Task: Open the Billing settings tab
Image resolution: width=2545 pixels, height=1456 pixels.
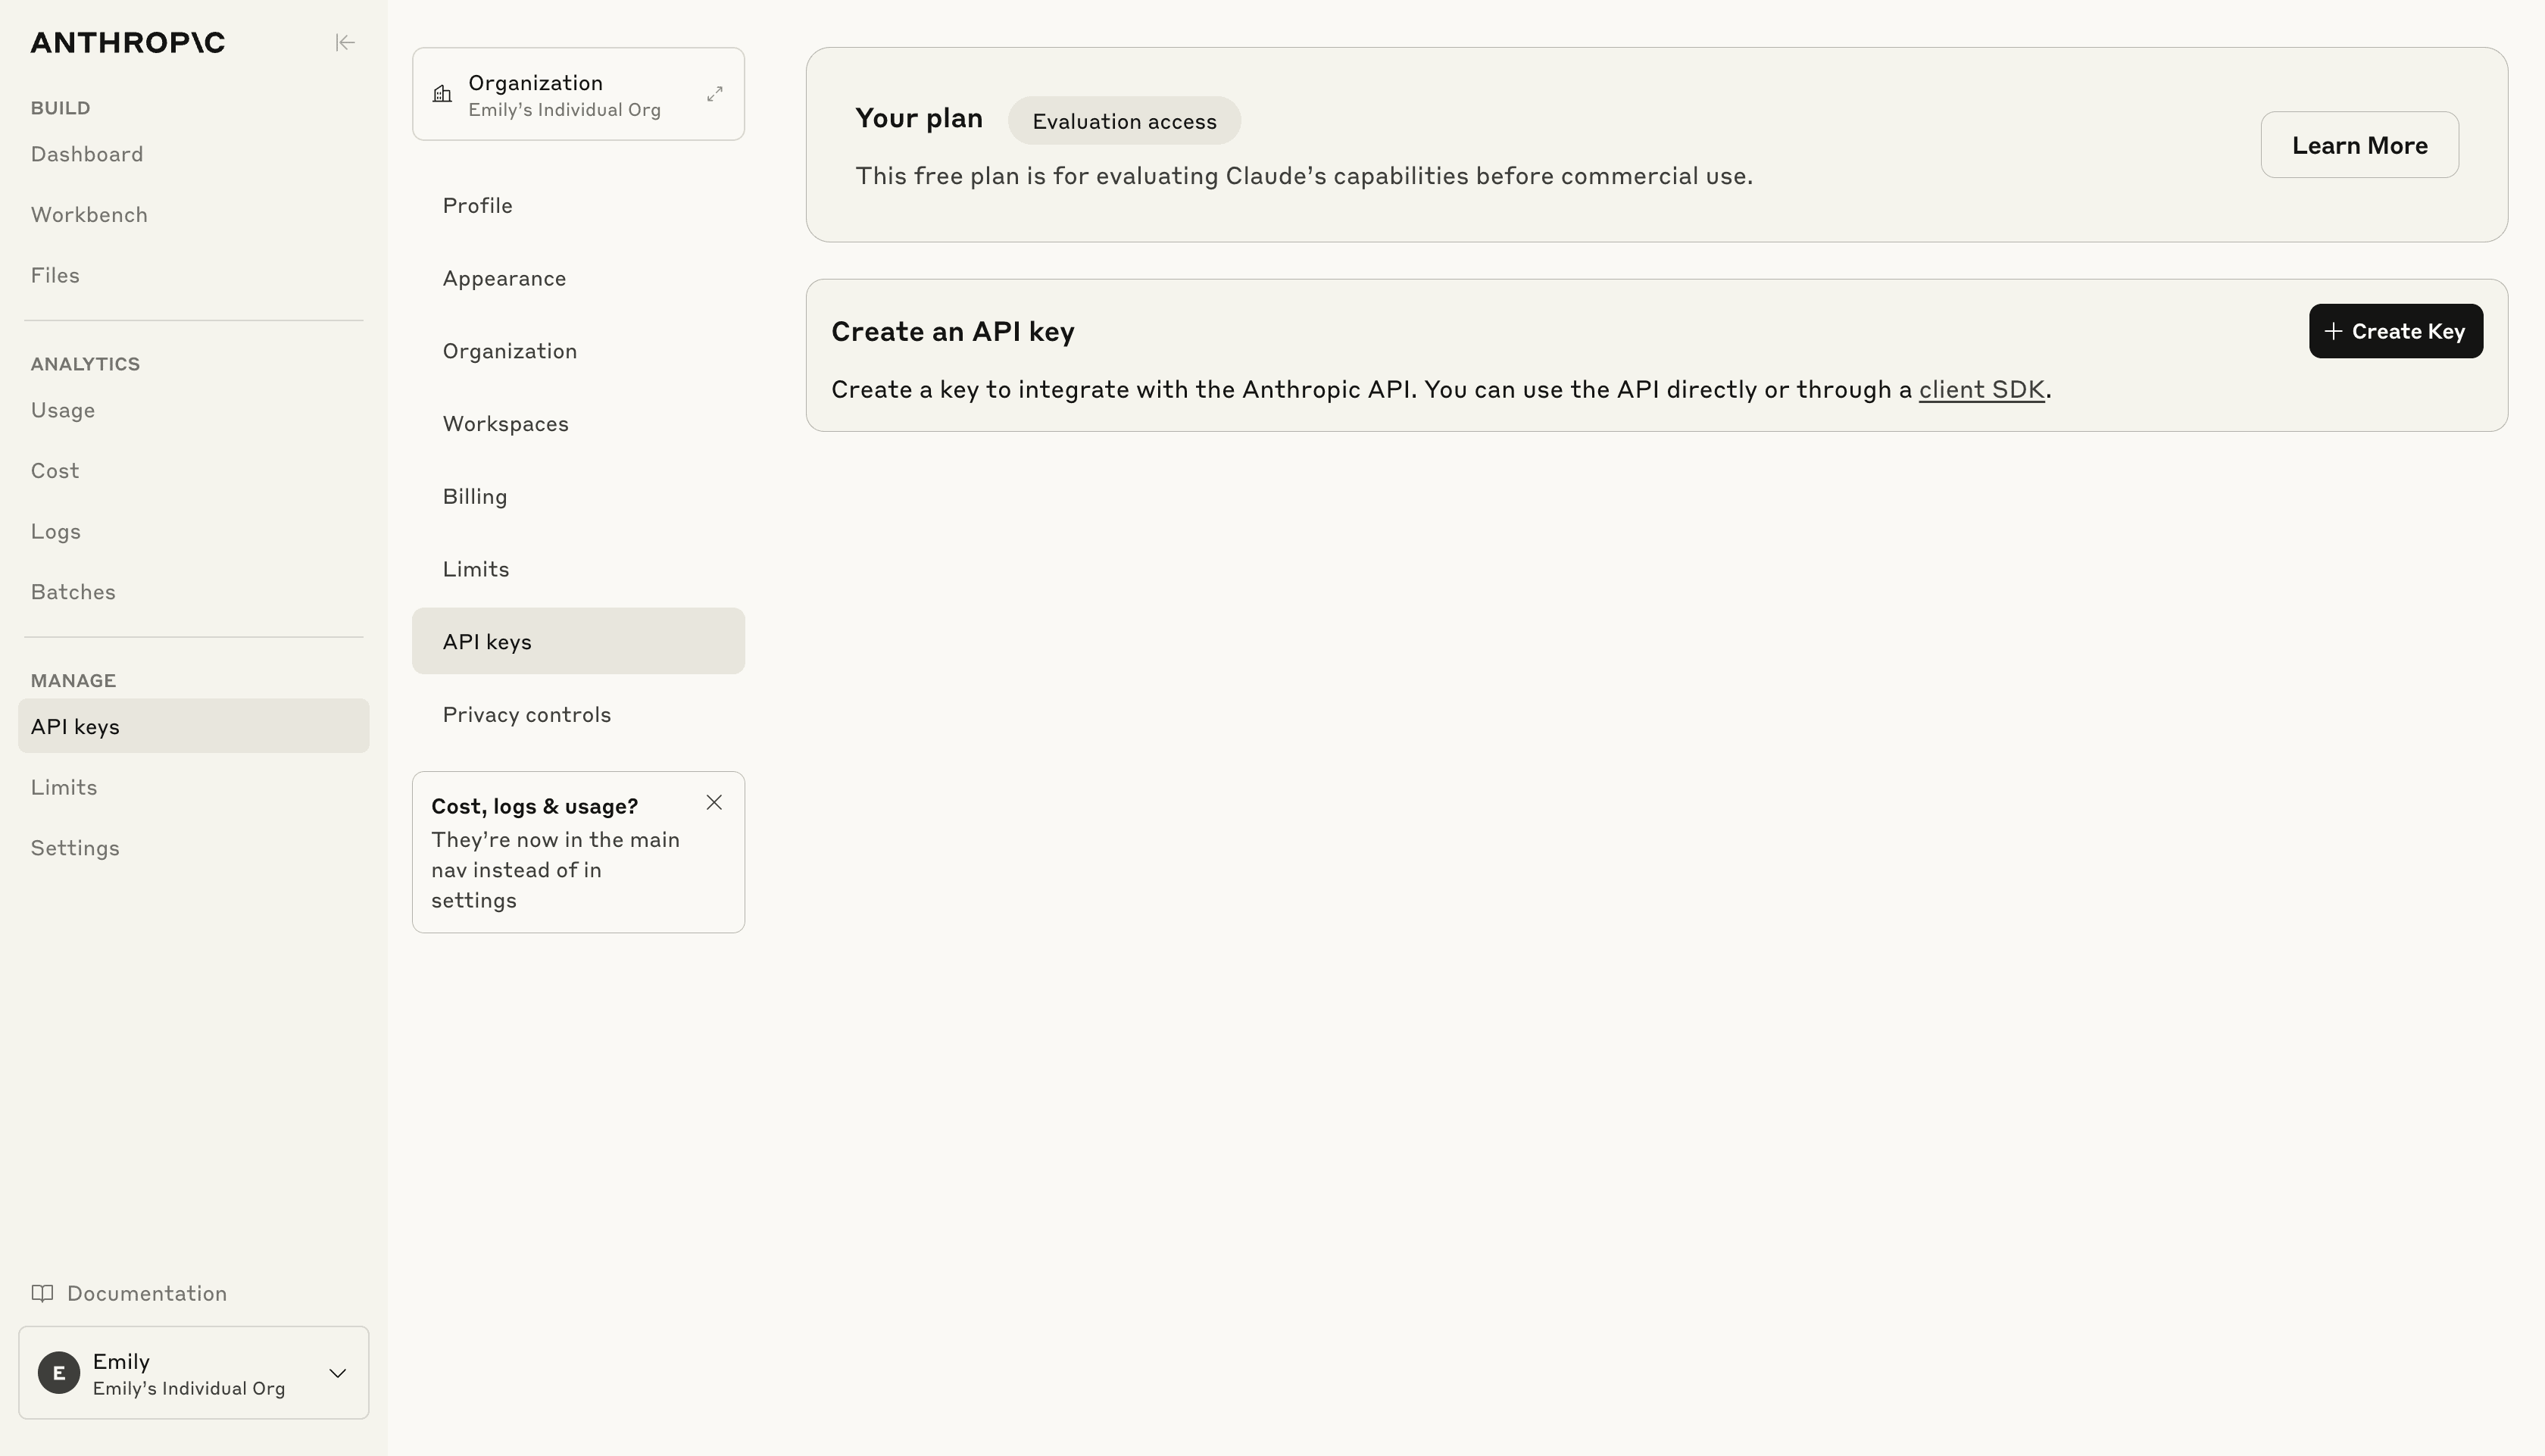Action: point(475,497)
